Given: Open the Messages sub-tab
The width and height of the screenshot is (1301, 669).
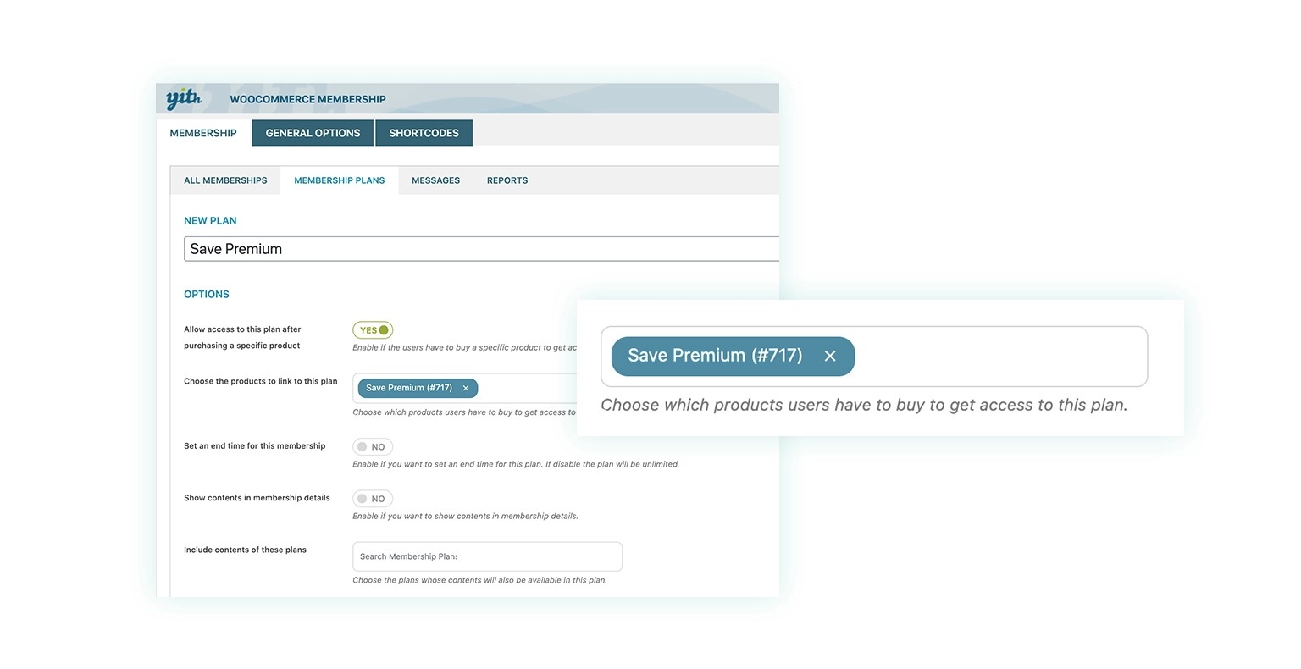Looking at the screenshot, I should pyautogui.click(x=435, y=180).
